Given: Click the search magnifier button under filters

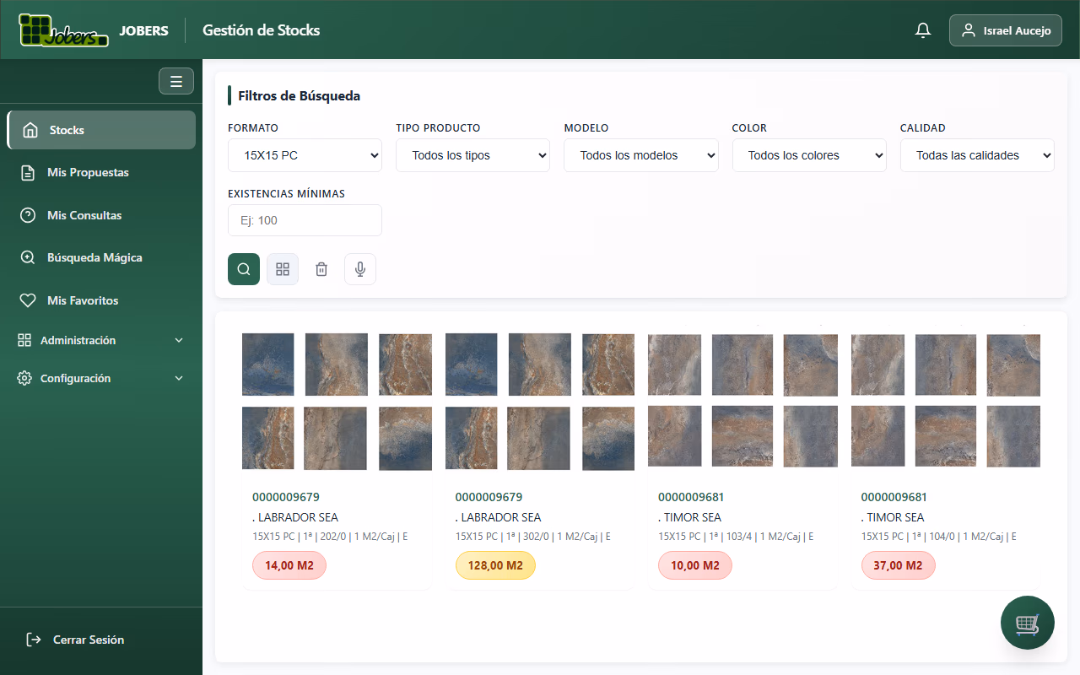Looking at the screenshot, I should click(x=243, y=268).
